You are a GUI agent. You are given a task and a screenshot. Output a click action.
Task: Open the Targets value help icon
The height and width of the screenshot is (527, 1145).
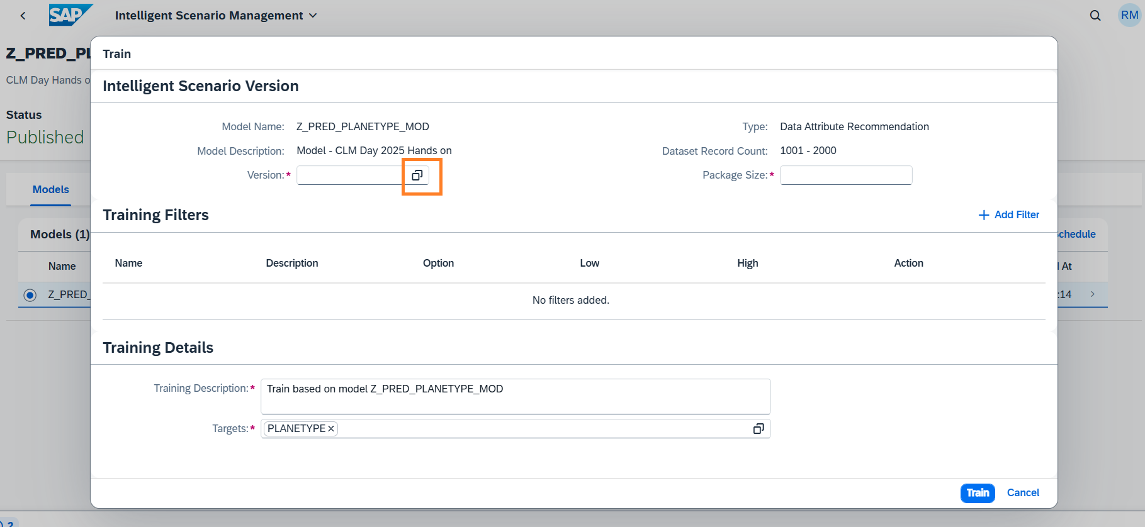pyautogui.click(x=759, y=429)
